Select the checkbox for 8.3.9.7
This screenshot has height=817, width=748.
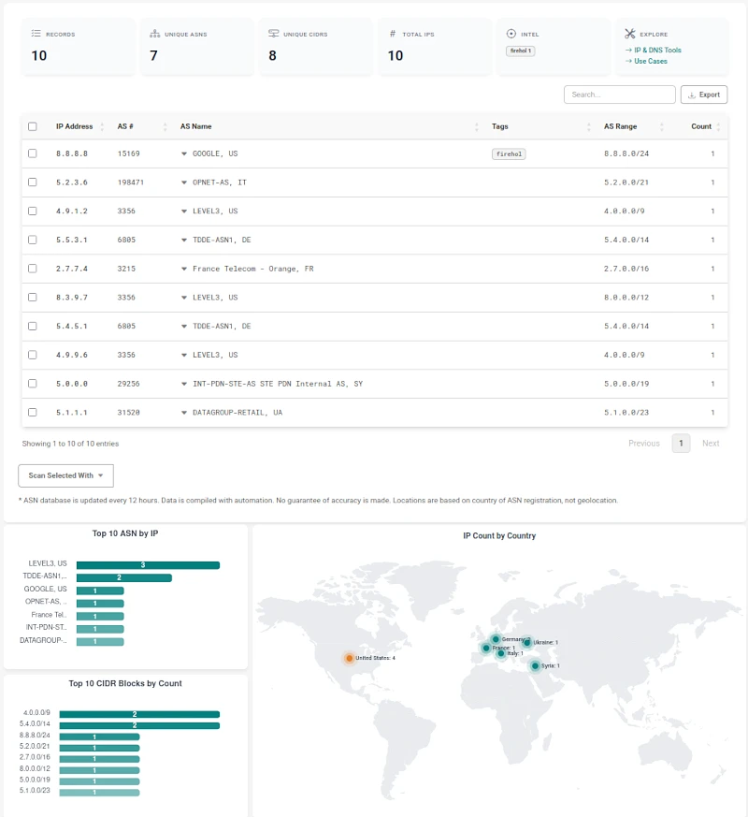click(x=33, y=297)
